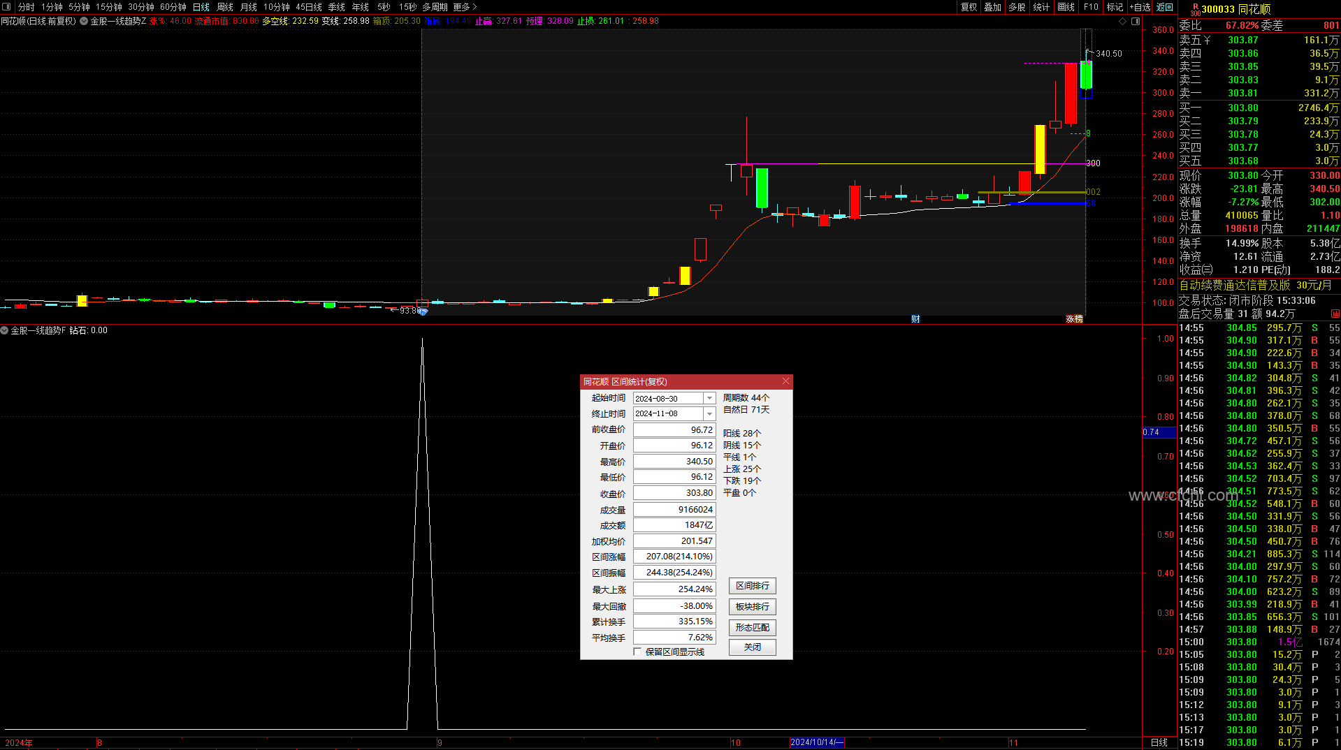The height and width of the screenshot is (750, 1341).
Task: Open the 终止时间 date dropdown
Action: (709, 414)
